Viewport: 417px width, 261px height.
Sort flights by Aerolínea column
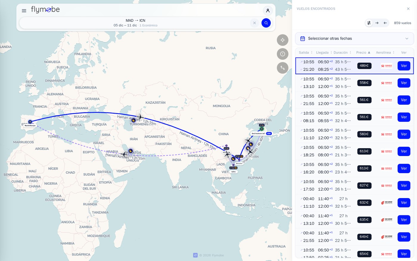385,52
